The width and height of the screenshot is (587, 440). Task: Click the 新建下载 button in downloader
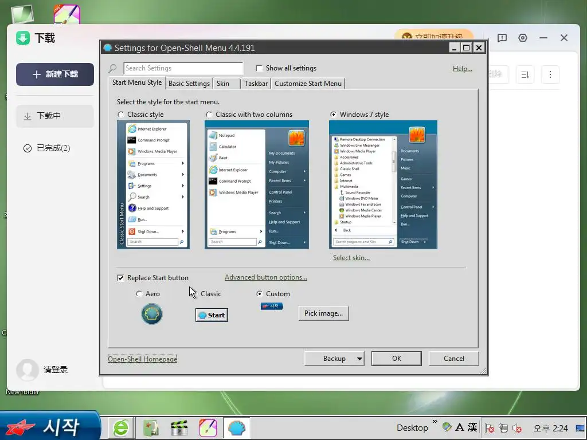[x=55, y=74]
